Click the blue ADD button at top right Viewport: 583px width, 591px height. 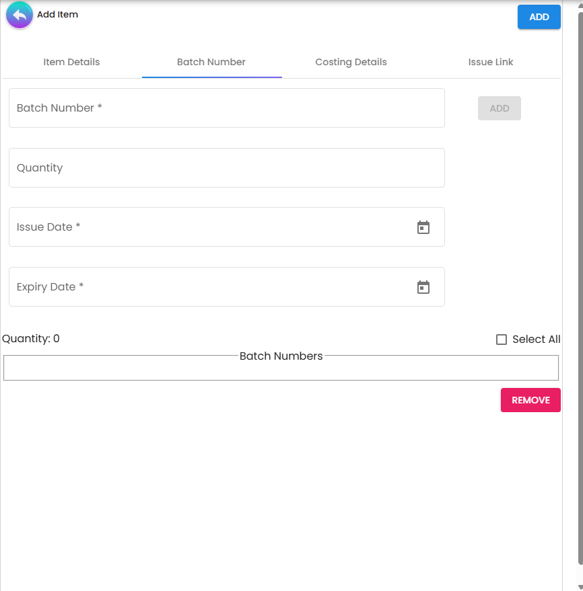click(539, 17)
